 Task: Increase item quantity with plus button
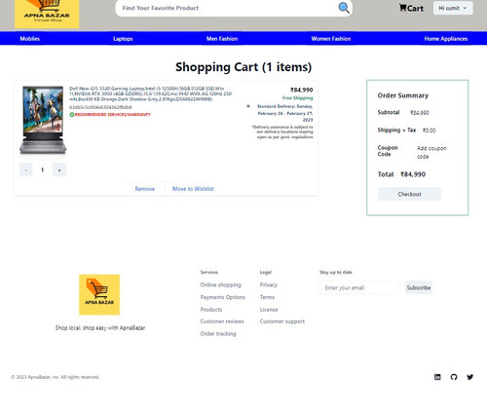coord(59,169)
